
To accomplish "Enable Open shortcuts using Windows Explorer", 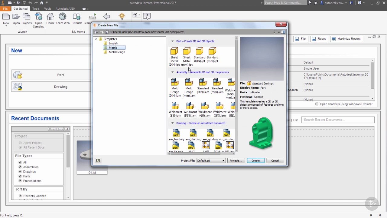I will pos(317,104).
